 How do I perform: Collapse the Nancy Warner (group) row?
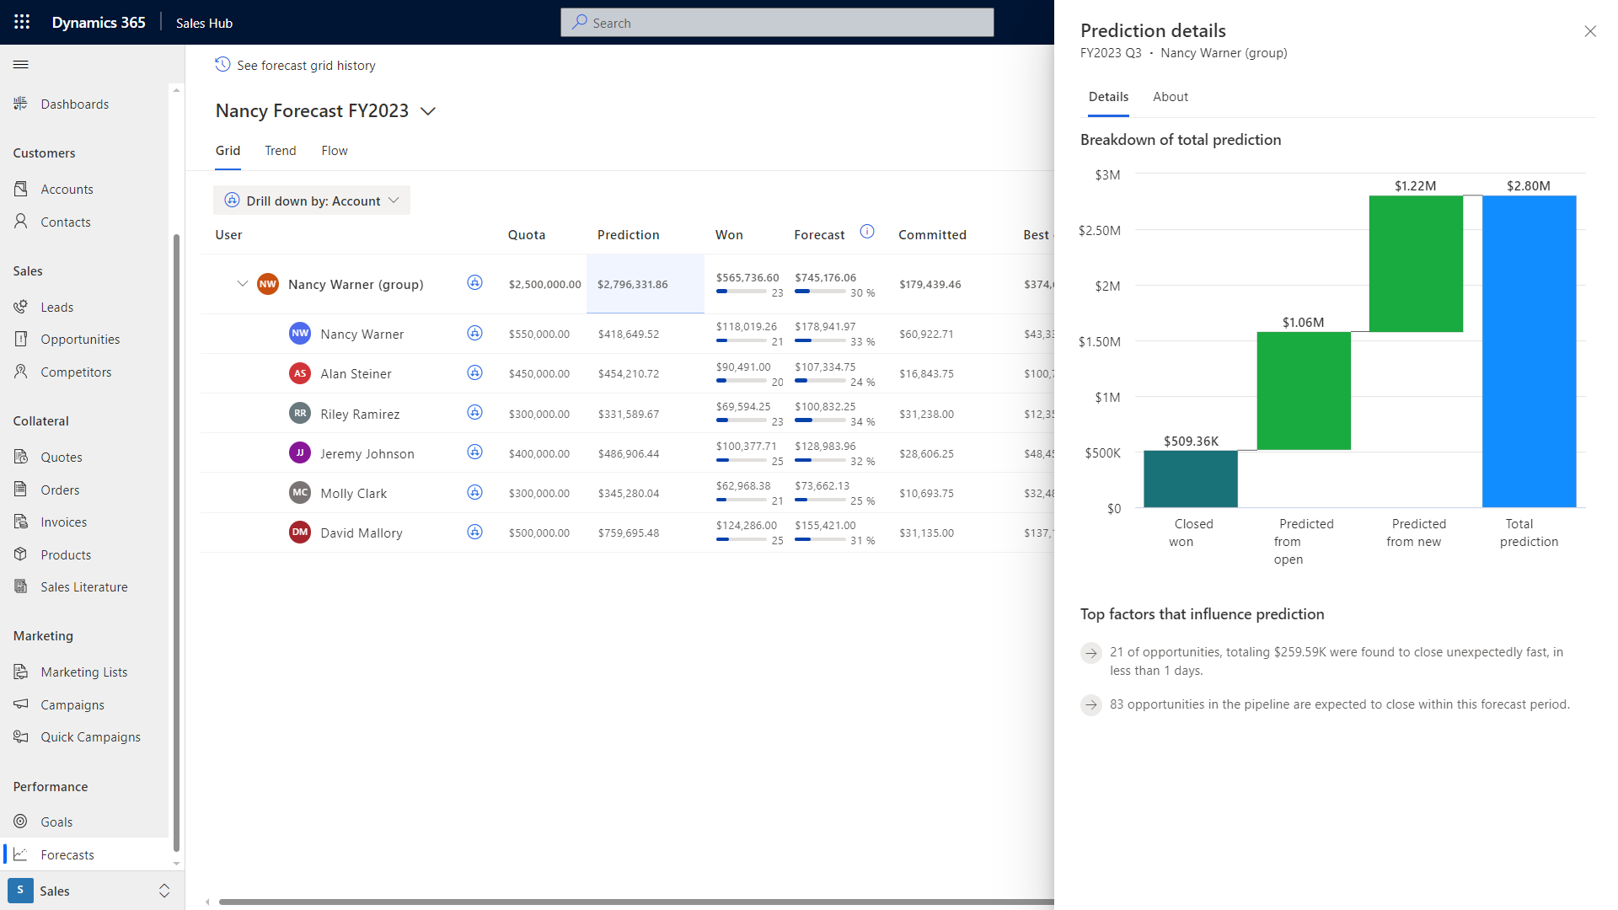(x=243, y=284)
